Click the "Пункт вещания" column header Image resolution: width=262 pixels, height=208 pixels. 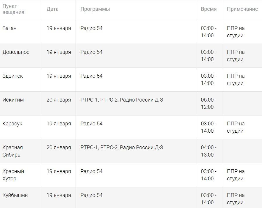pos(13,9)
